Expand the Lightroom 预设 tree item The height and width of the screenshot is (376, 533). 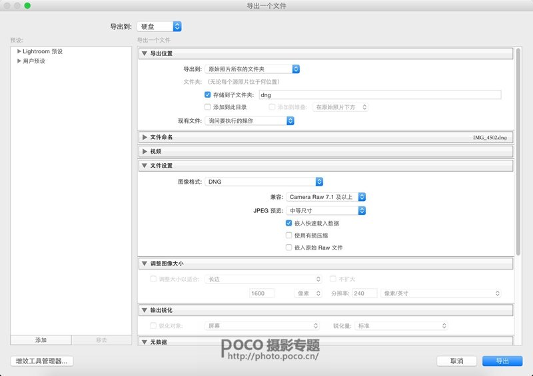(19, 51)
